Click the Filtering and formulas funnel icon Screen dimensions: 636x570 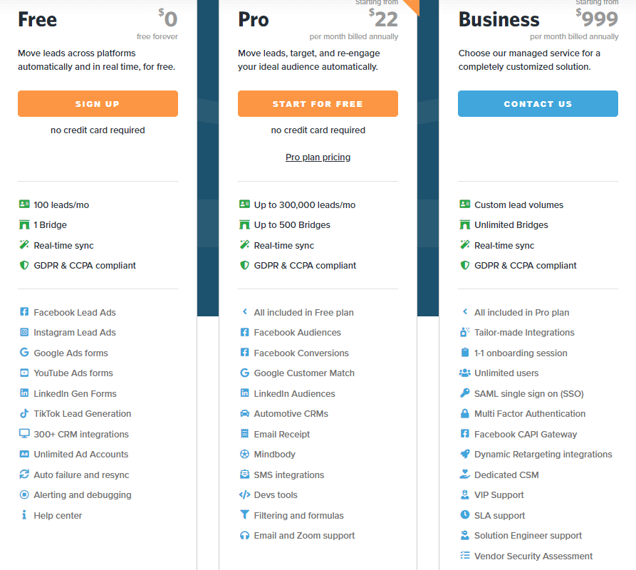coord(244,515)
